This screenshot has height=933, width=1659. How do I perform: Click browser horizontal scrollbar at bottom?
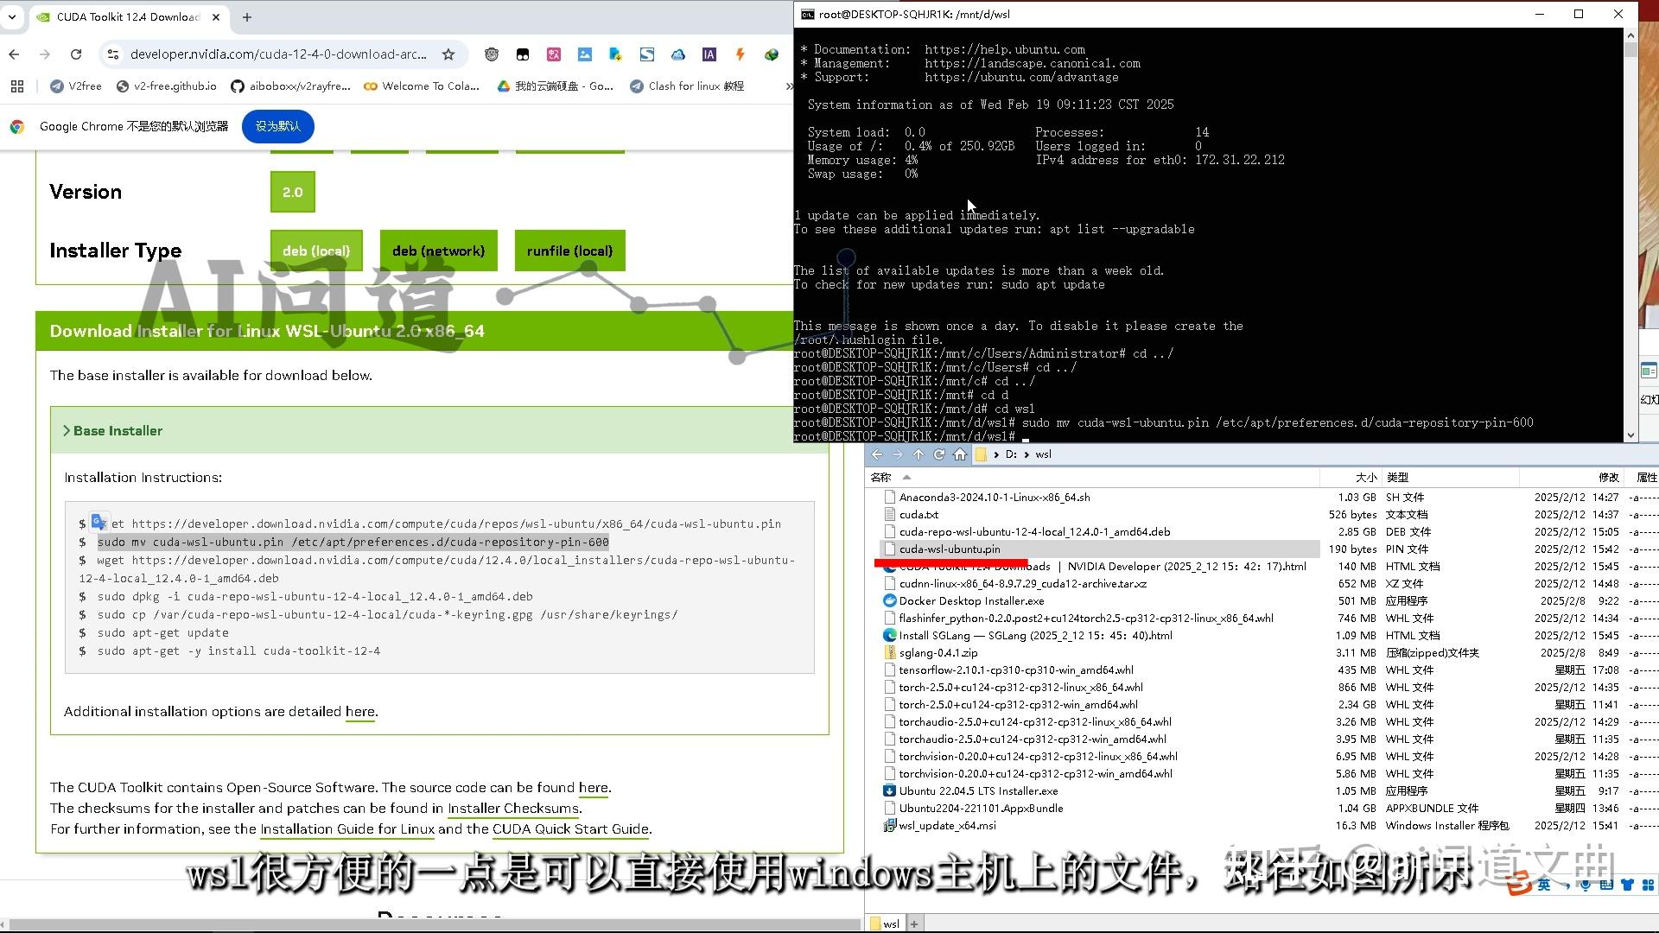436,924
